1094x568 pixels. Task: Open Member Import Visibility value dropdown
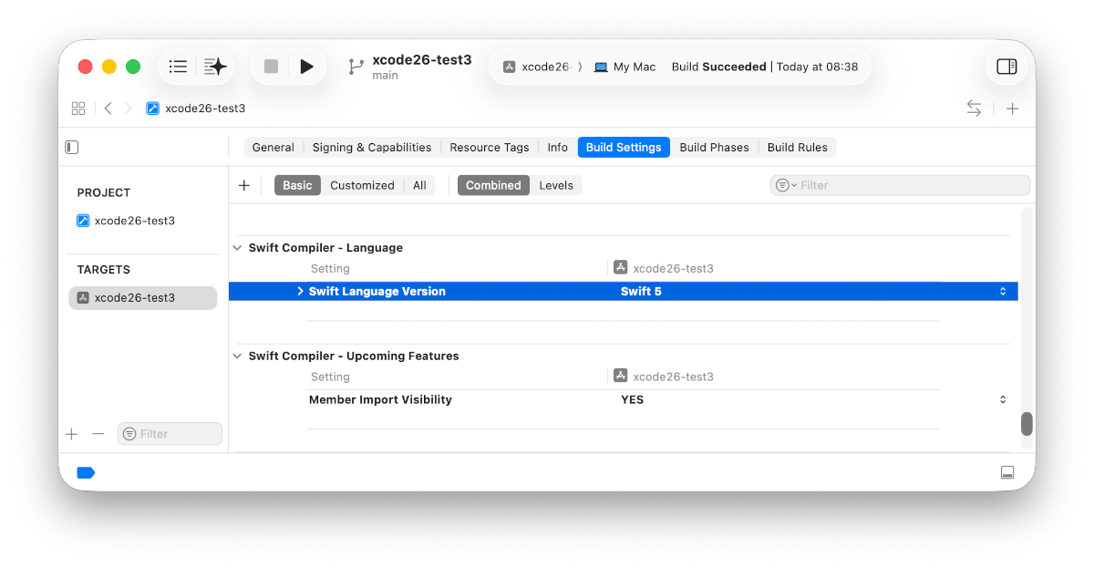1003,399
